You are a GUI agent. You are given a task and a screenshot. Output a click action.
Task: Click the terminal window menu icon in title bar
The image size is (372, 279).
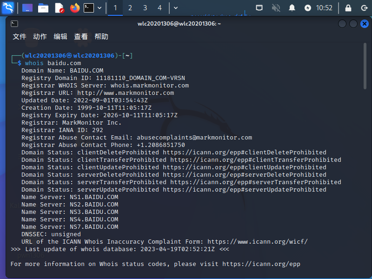click(x=14, y=24)
